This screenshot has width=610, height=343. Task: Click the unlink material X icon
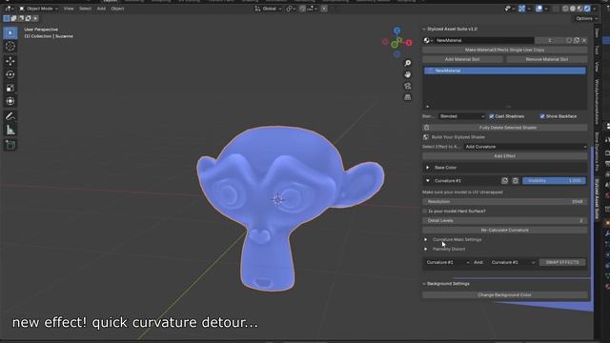click(x=584, y=40)
